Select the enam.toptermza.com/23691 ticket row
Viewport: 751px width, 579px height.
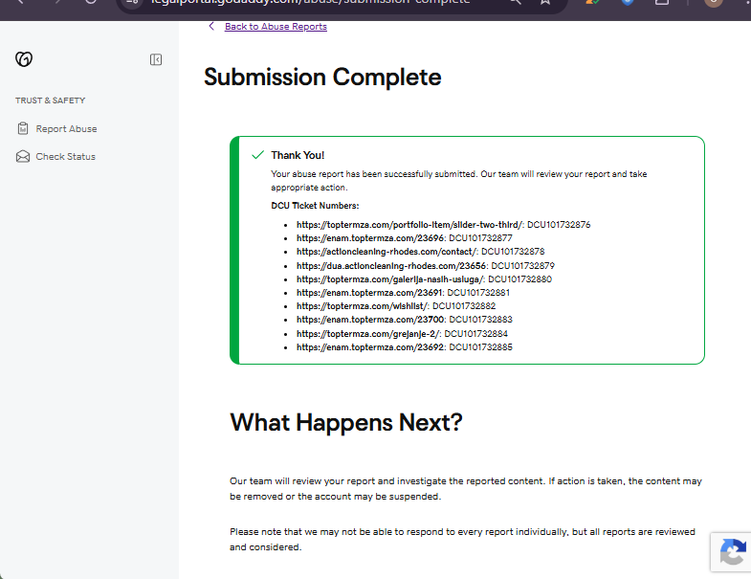[x=403, y=293]
